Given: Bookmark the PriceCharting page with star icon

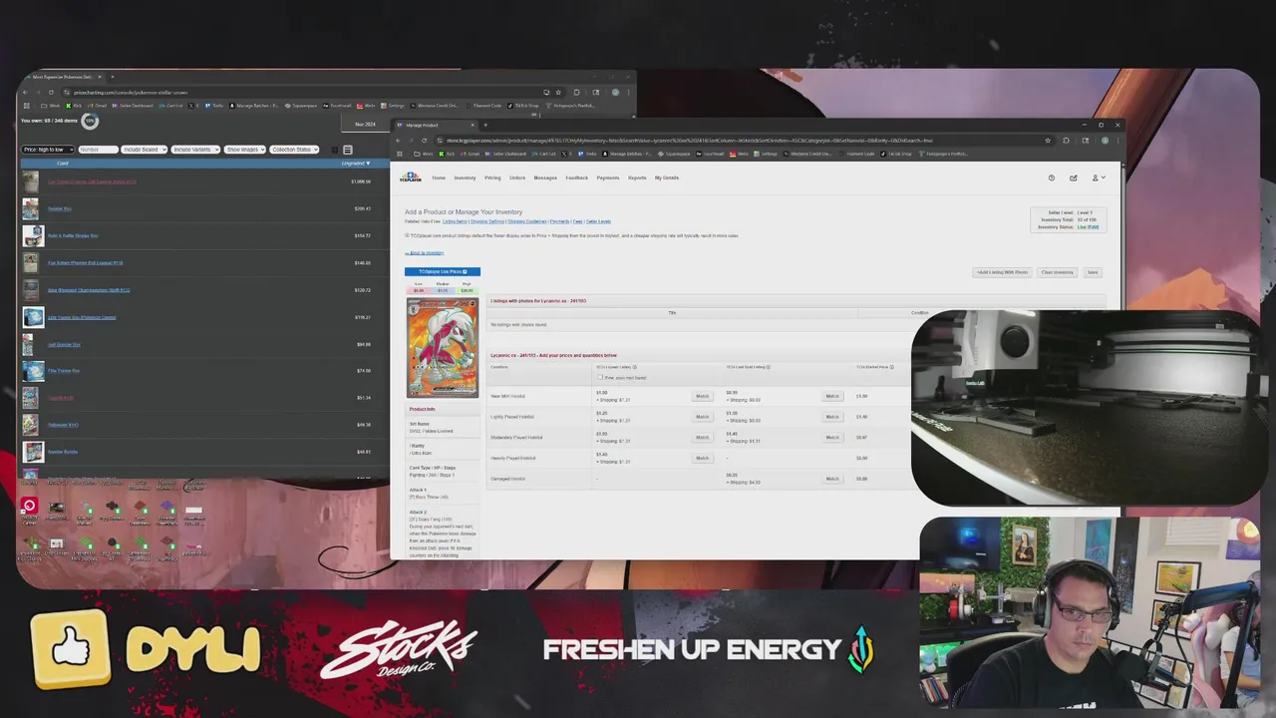Looking at the screenshot, I should (558, 92).
